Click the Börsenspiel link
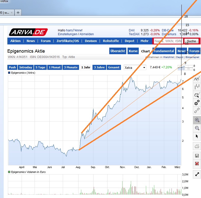This screenshot has width=201, height=198. coord(192,57)
